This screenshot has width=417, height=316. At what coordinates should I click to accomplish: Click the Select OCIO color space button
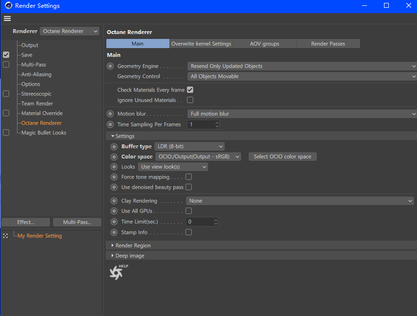pyautogui.click(x=283, y=157)
